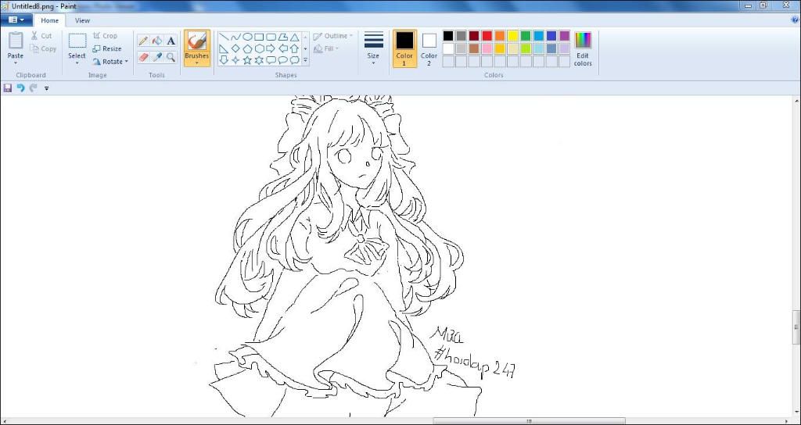The height and width of the screenshot is (425, 801).
Task: Switch to the Home ribbon tab
Action: (49, 20)
